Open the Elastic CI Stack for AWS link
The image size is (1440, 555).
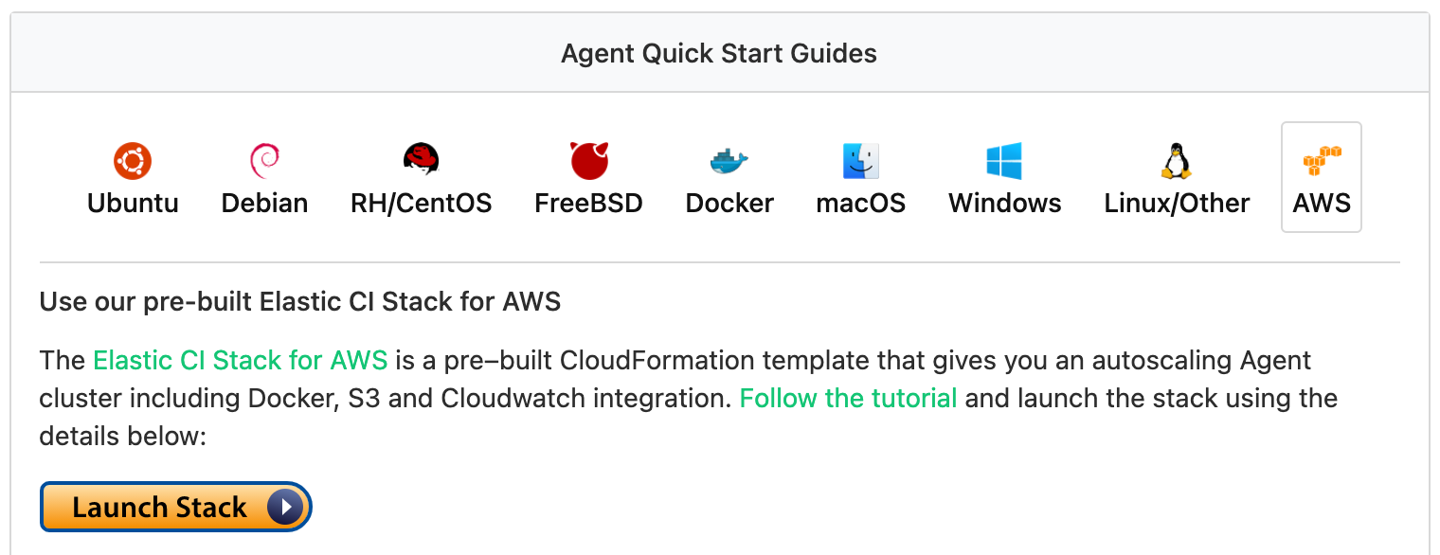pos(240,360)
